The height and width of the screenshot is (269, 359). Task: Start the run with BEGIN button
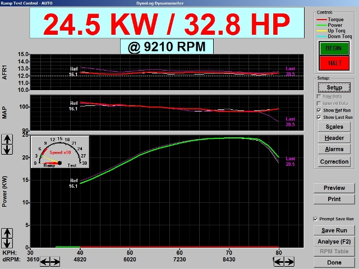coord(334,48)
